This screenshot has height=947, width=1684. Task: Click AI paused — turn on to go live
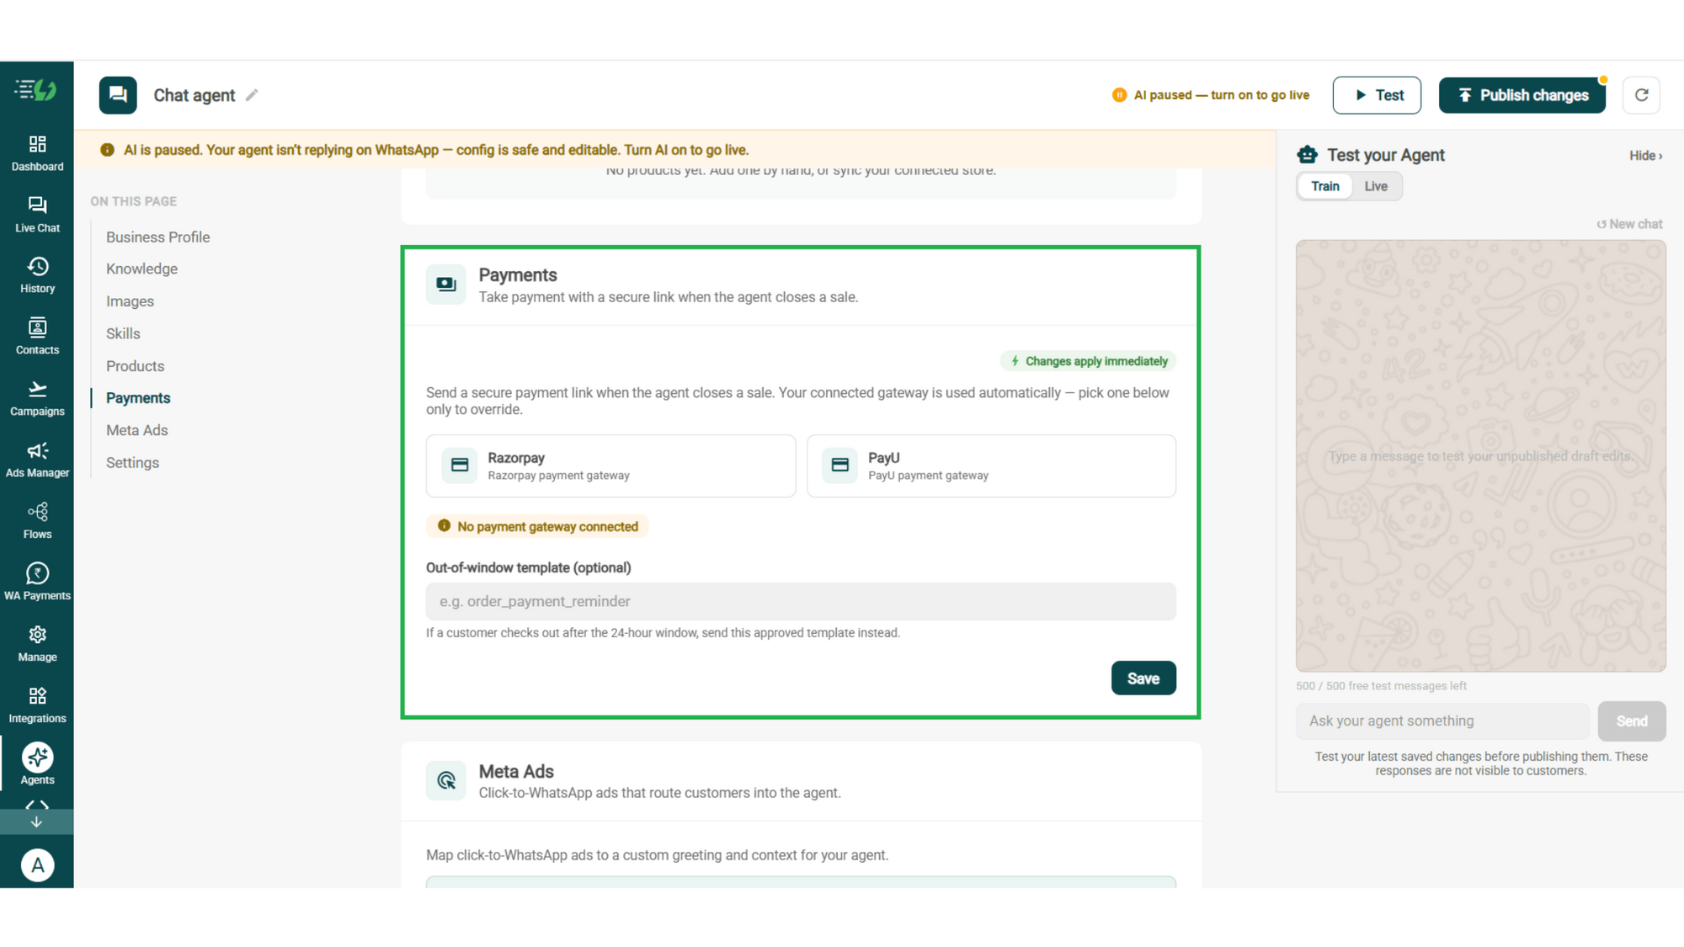coord(1221,95)
